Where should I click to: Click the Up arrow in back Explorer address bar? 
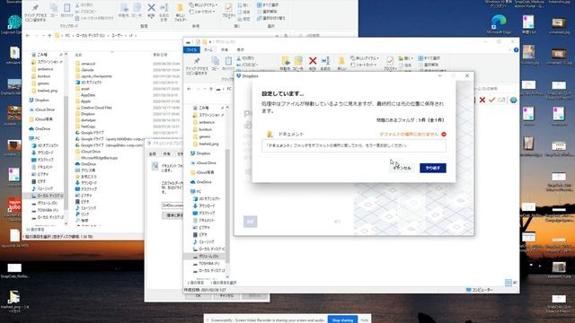point(49,36)
